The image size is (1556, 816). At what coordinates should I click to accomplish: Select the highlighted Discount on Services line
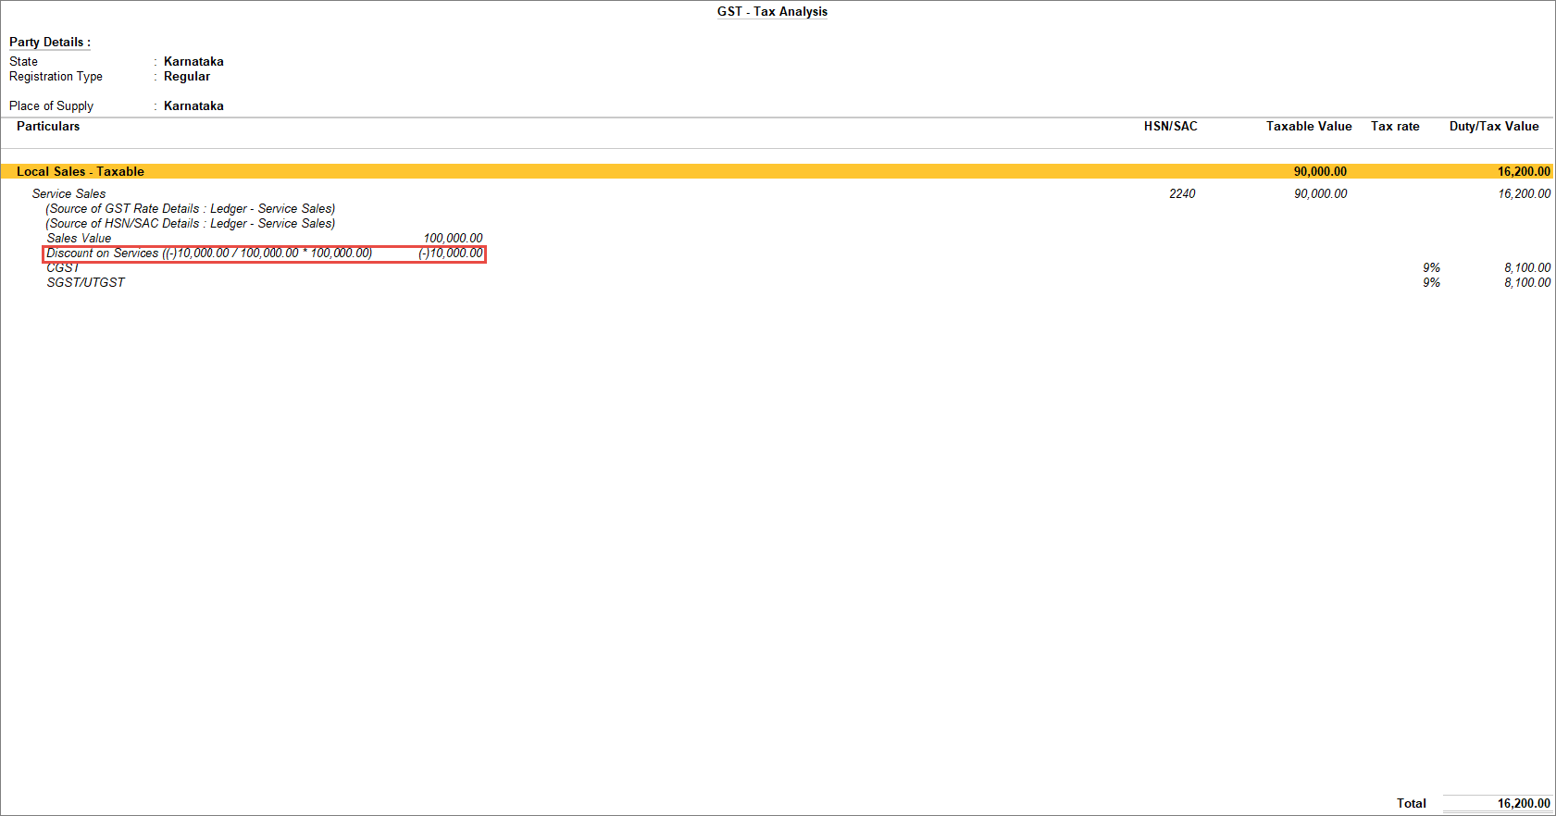264,253
